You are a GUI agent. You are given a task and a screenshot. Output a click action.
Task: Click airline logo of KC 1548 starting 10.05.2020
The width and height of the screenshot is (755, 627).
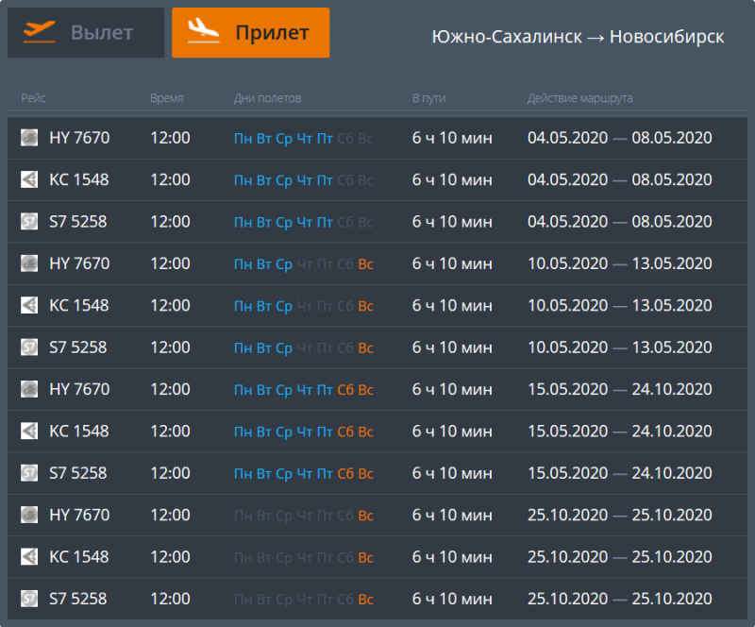click(x=29, y=305)
